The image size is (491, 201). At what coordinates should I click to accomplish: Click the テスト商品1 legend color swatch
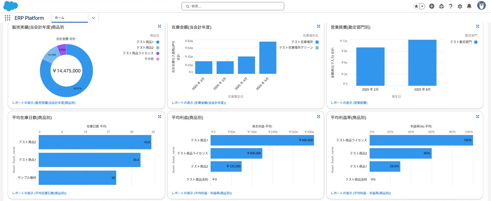158,42
